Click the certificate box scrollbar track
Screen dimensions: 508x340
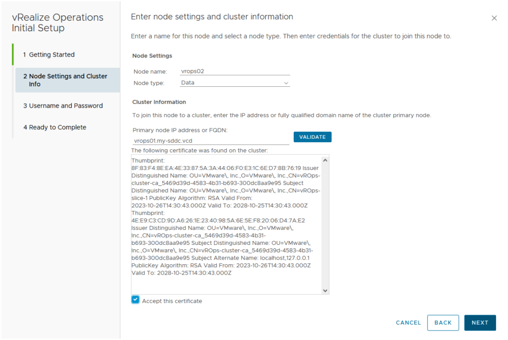click(x=325, y=223)
